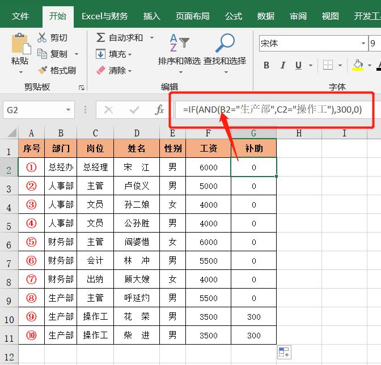Expand the Fill dropdown arrow
Image resolution: width=381 pixels, height=365 pixels.
pos(130,54)
